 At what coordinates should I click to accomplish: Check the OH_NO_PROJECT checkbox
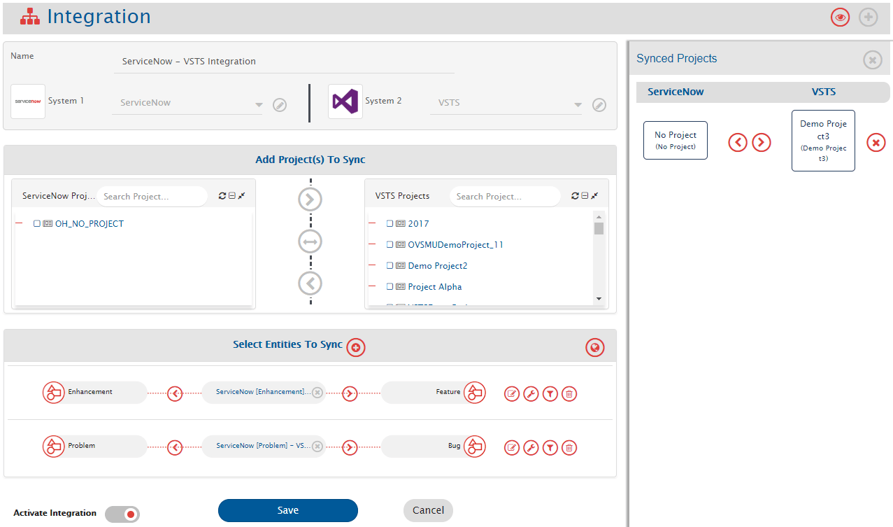(37, 224)
